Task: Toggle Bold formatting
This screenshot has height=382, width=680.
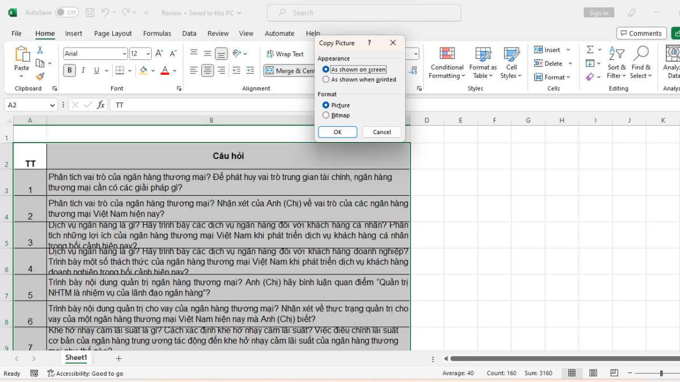Action: point(70,71)
